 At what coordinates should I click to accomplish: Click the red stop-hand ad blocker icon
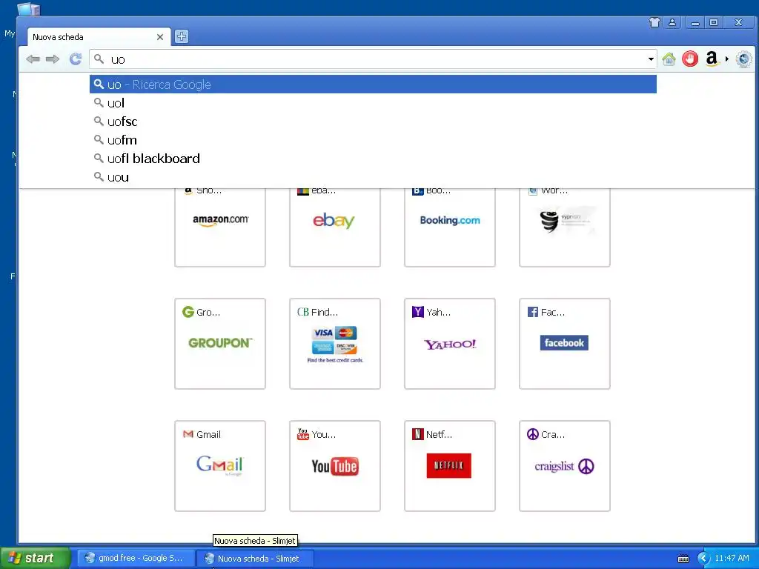[690, 59]
